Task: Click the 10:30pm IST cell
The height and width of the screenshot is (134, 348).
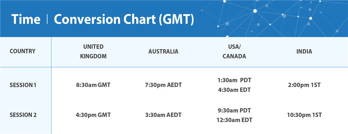Action: tap(304, 115)
